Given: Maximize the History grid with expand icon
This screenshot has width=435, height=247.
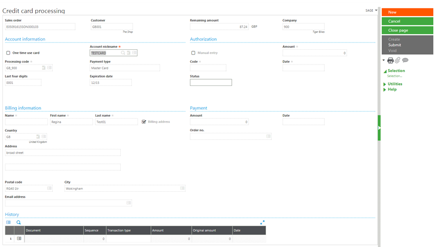Looking at the screenshot, I should tap(262, 222).
